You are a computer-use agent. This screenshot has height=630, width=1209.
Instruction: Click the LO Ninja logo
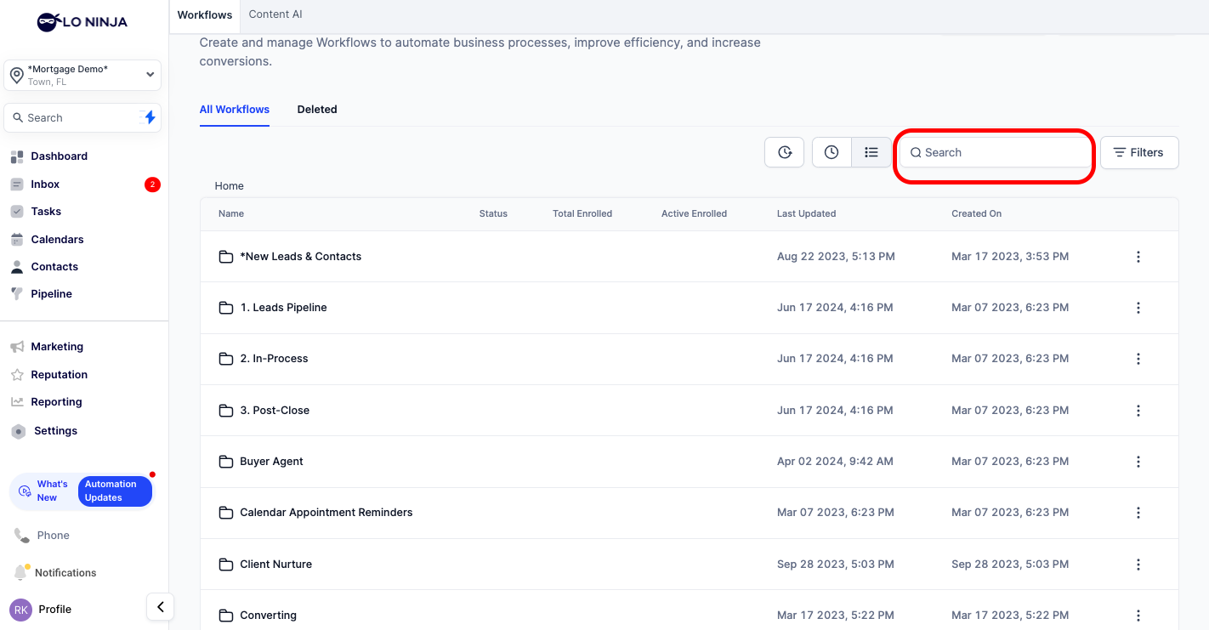(82, 22)
